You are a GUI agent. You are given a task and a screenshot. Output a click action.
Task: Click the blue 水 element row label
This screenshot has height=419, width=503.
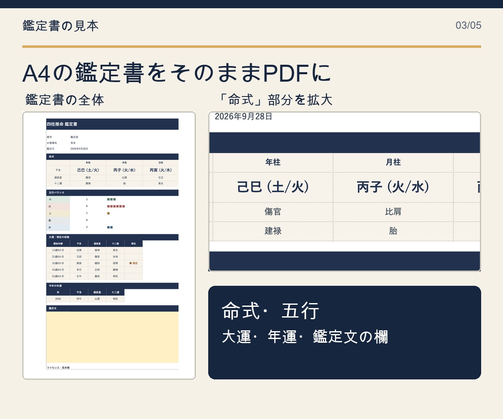coord(58,227)
